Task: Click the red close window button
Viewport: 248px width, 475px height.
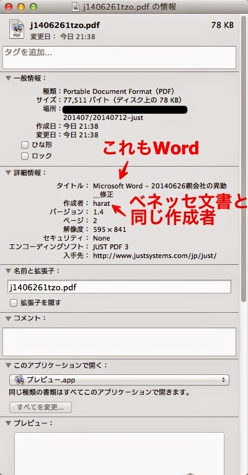Action: point(9,7)
